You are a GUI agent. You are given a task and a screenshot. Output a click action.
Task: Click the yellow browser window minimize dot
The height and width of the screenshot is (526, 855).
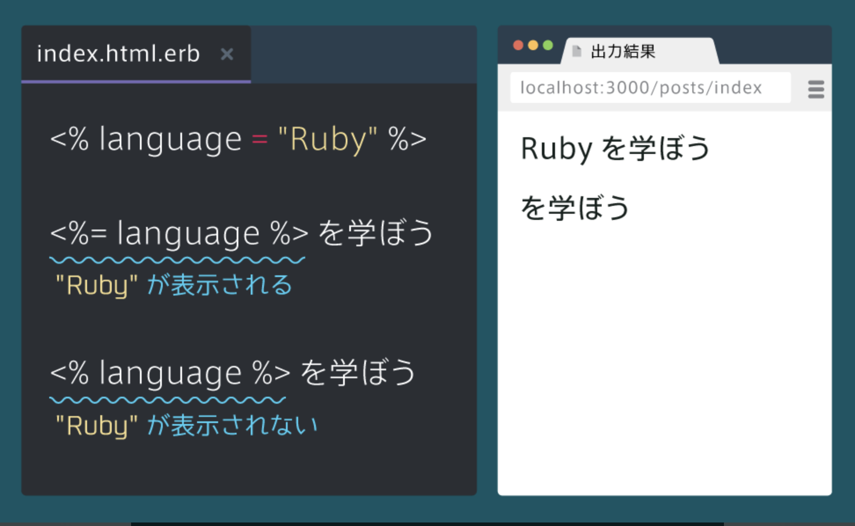pyautogui.click(x=533, y=45)
